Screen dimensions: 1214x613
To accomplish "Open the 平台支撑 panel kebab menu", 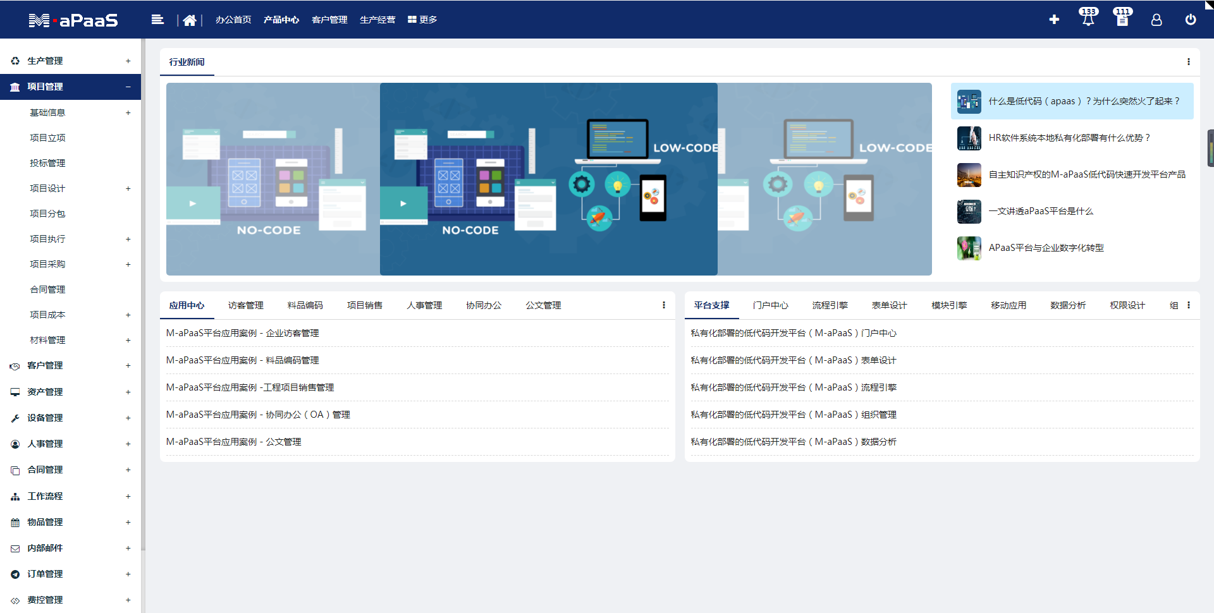I will (1189, 305).
